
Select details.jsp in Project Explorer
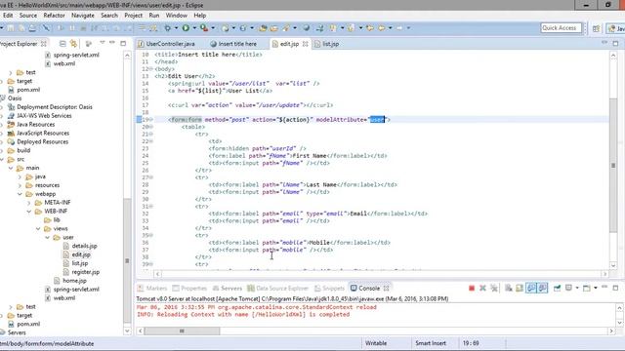(x=84, y=246)
